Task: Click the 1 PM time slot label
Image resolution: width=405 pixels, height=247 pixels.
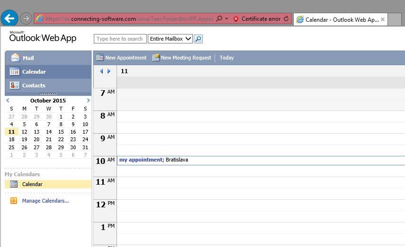Action: tap(108, 227)
